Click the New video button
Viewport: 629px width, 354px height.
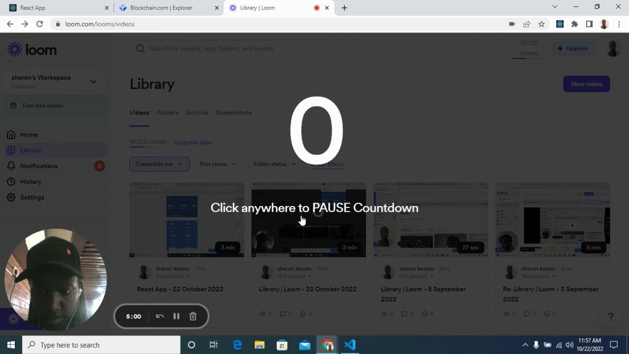pos(586,84)
